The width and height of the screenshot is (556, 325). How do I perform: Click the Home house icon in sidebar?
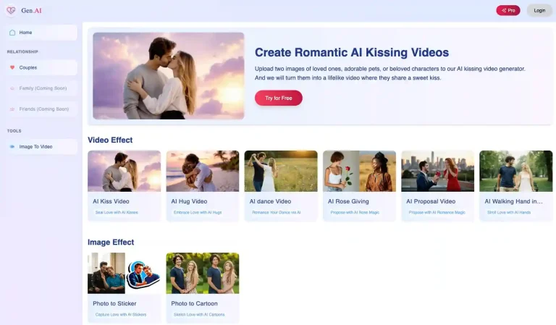pos(12,33)
